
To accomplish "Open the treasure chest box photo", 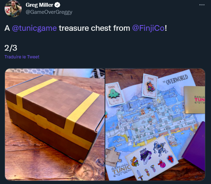I will point(55,125).
